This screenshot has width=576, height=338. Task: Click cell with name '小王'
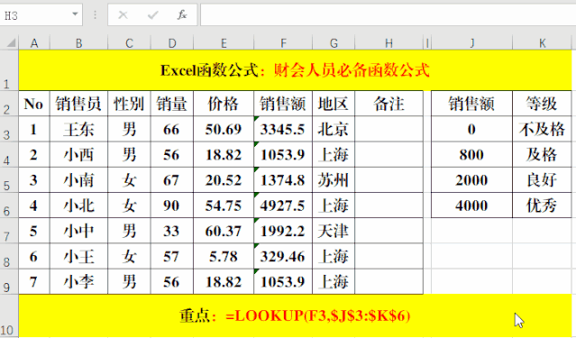[x=78, y=257]
